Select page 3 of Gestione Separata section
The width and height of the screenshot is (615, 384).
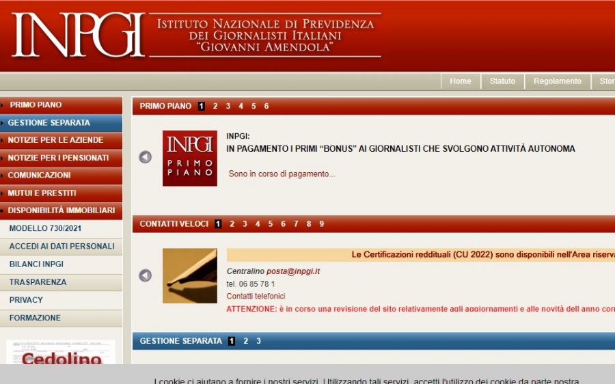pos(258,341)
